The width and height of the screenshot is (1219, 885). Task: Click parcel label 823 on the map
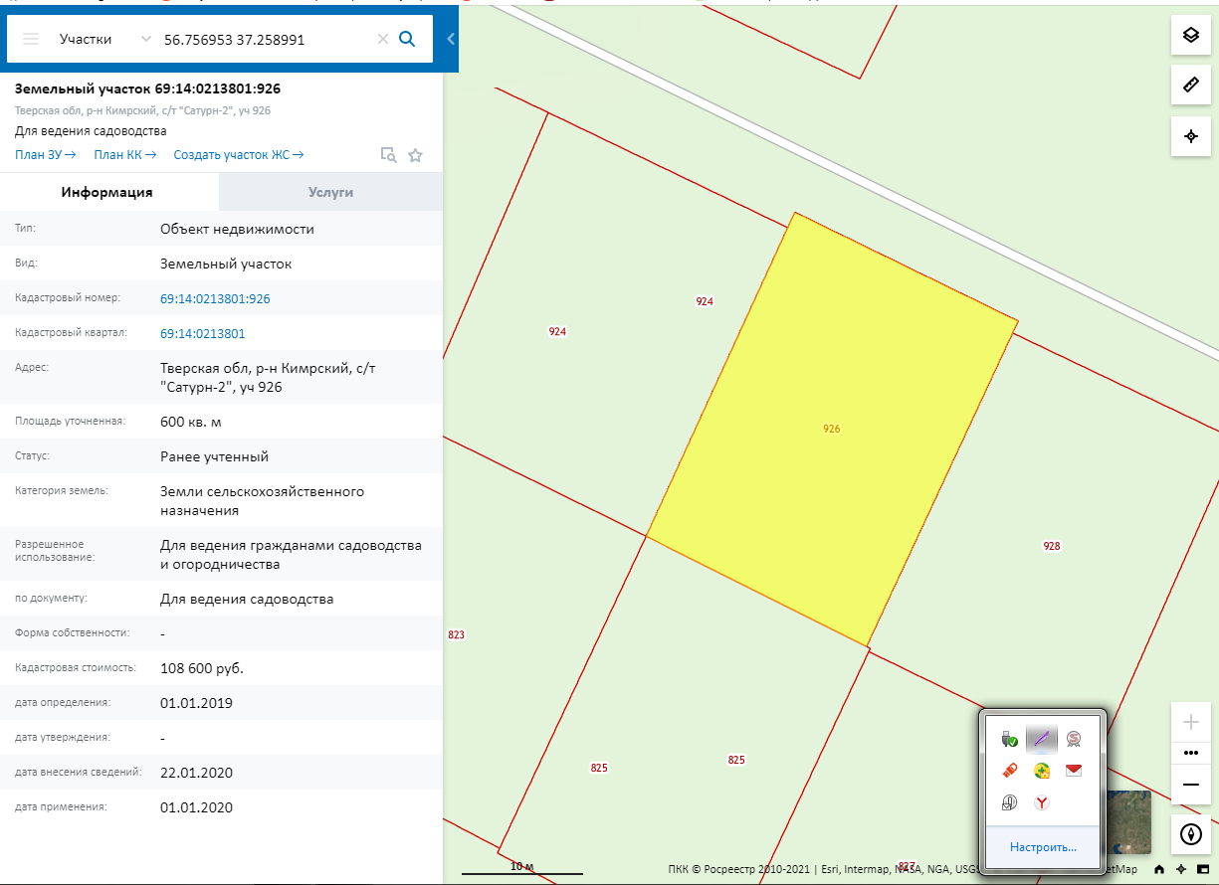tap(457, 634)
